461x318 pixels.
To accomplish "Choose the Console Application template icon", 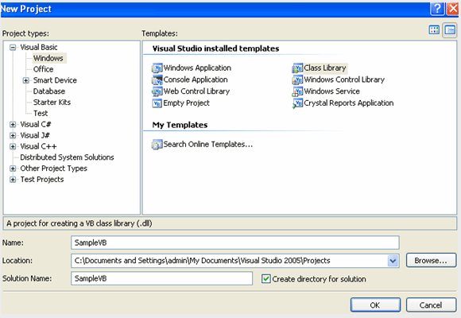I will click(157, 79).
